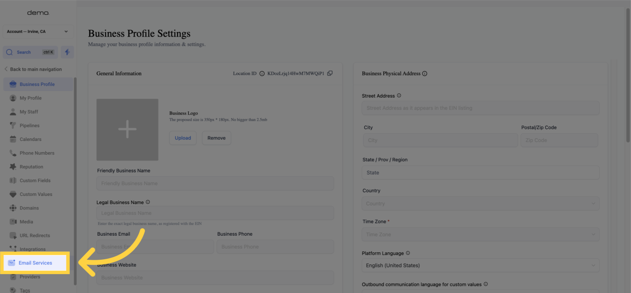This screenshot has width=631, height=293.
Task: Click the My Profile user icon
Action: click(13, 98)
